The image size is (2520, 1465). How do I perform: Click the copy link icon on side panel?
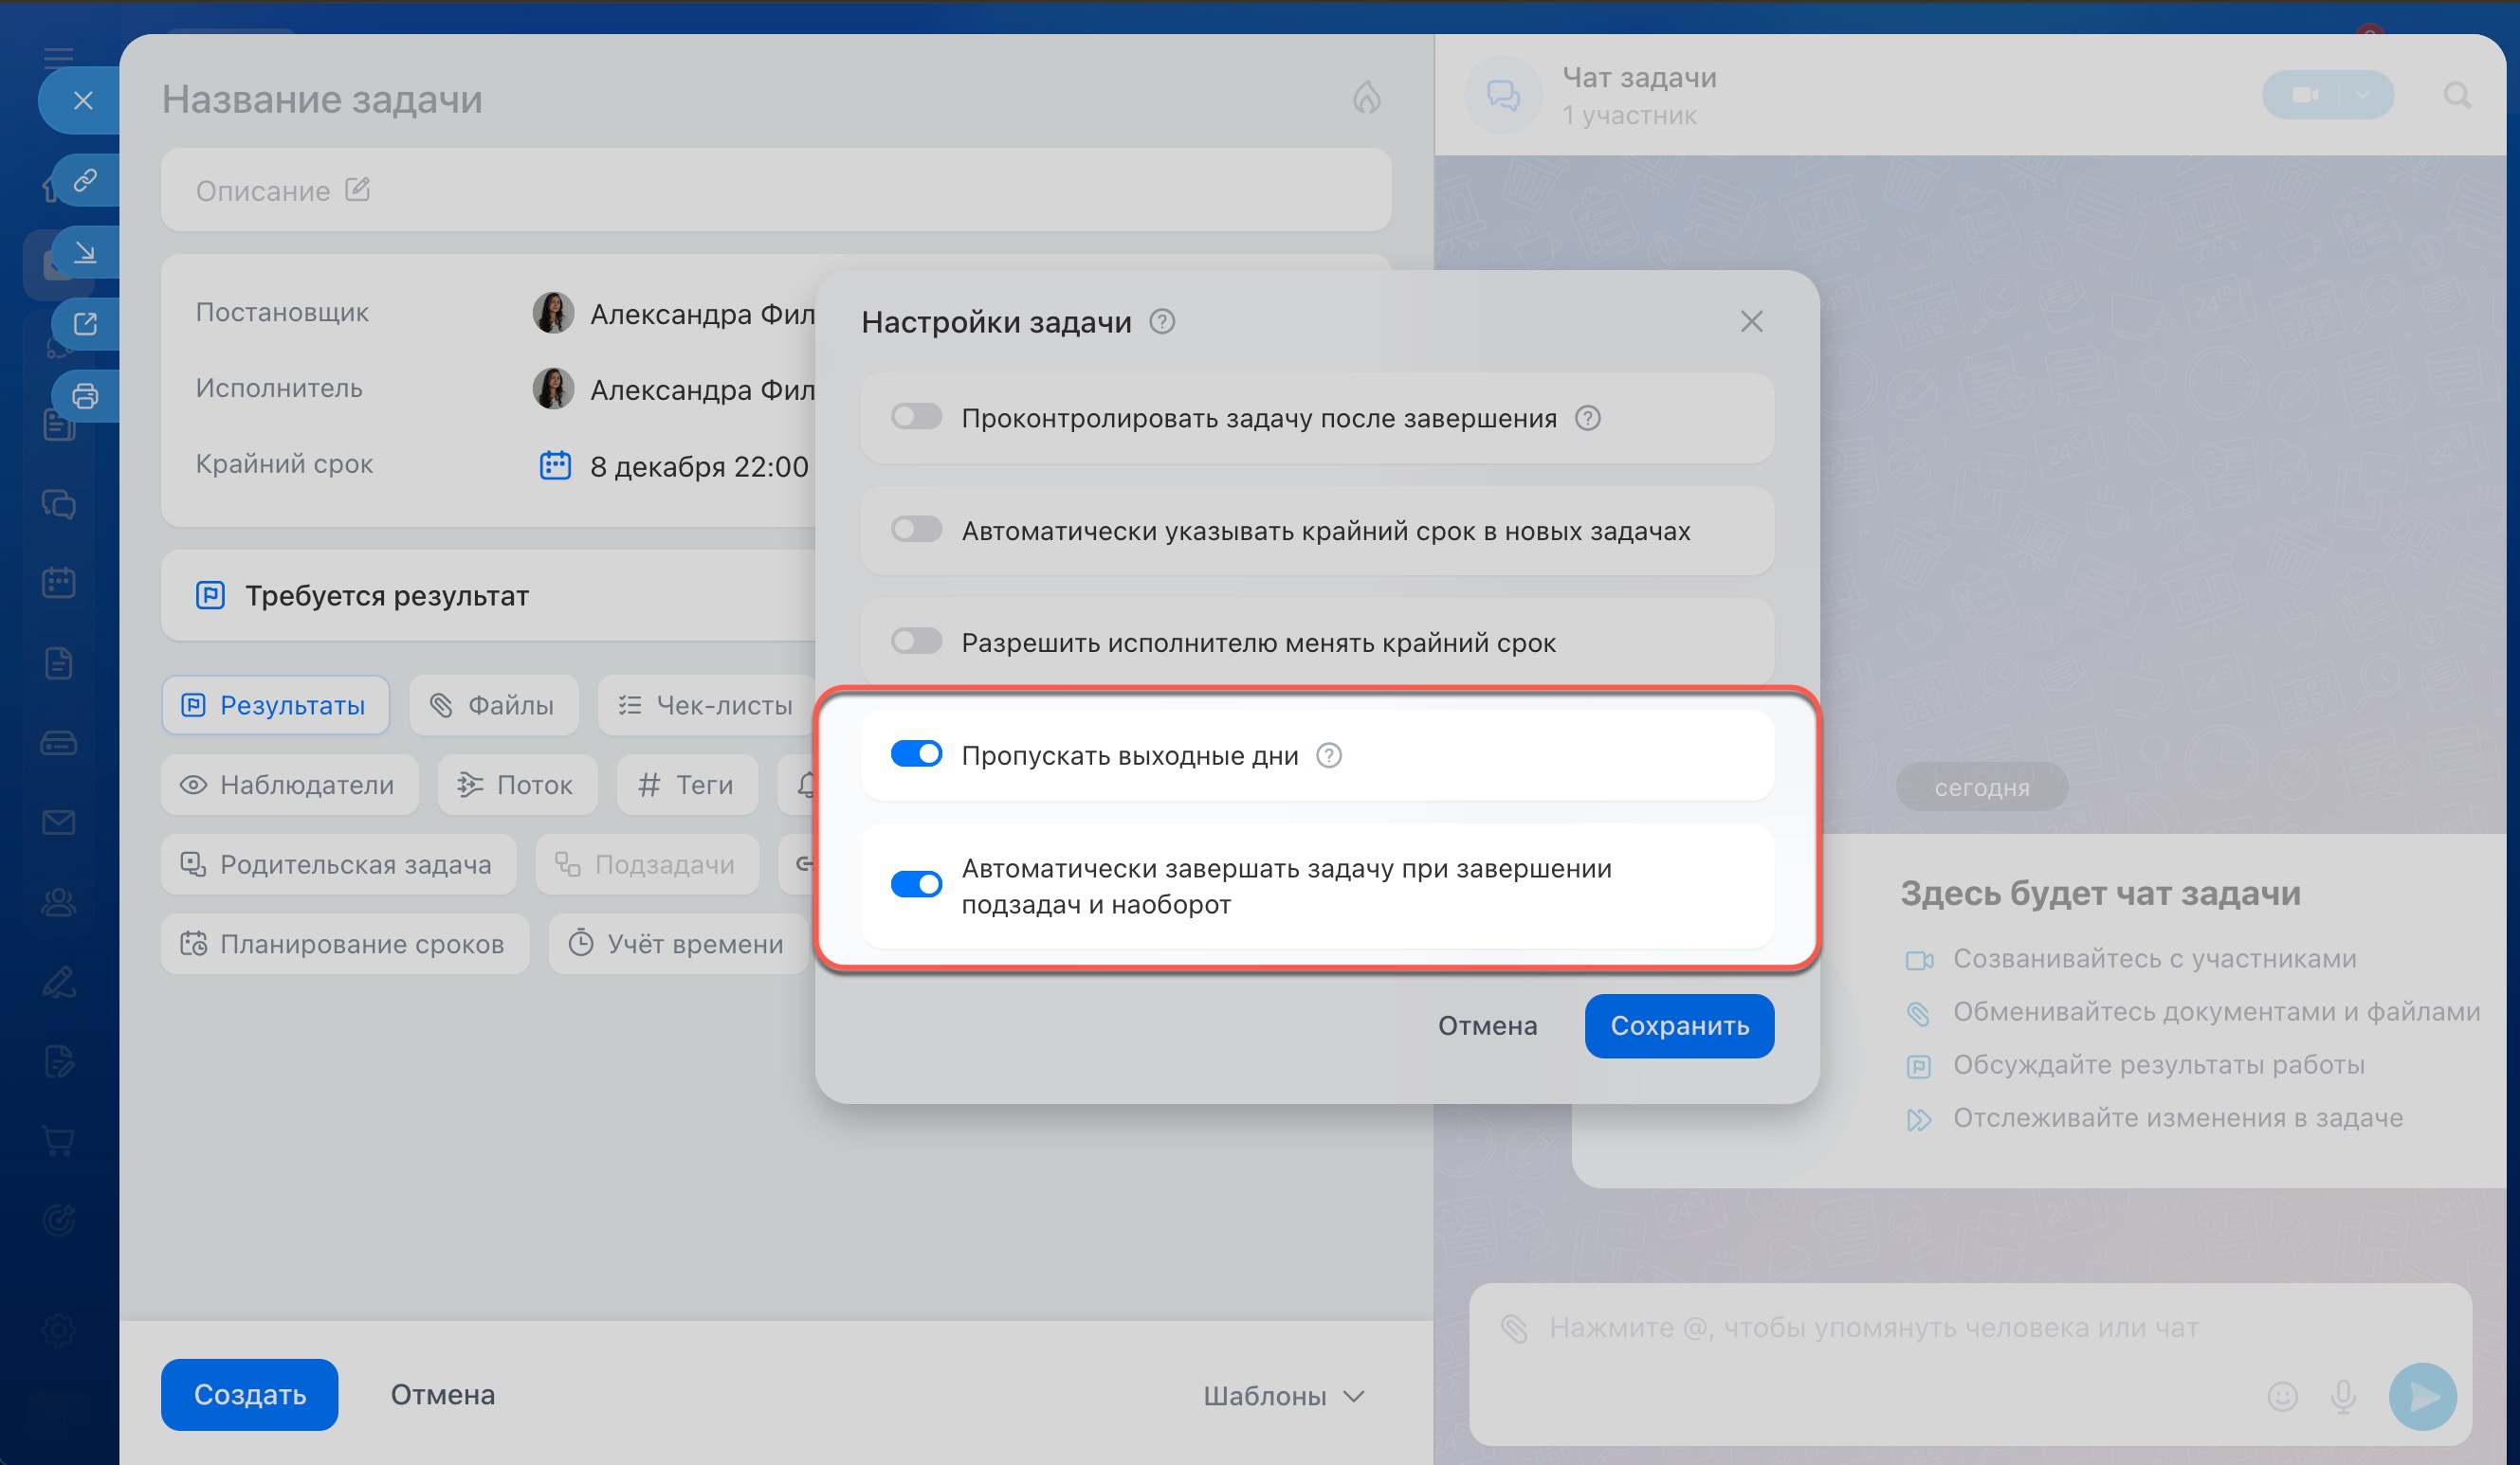[x=85, y=181]
